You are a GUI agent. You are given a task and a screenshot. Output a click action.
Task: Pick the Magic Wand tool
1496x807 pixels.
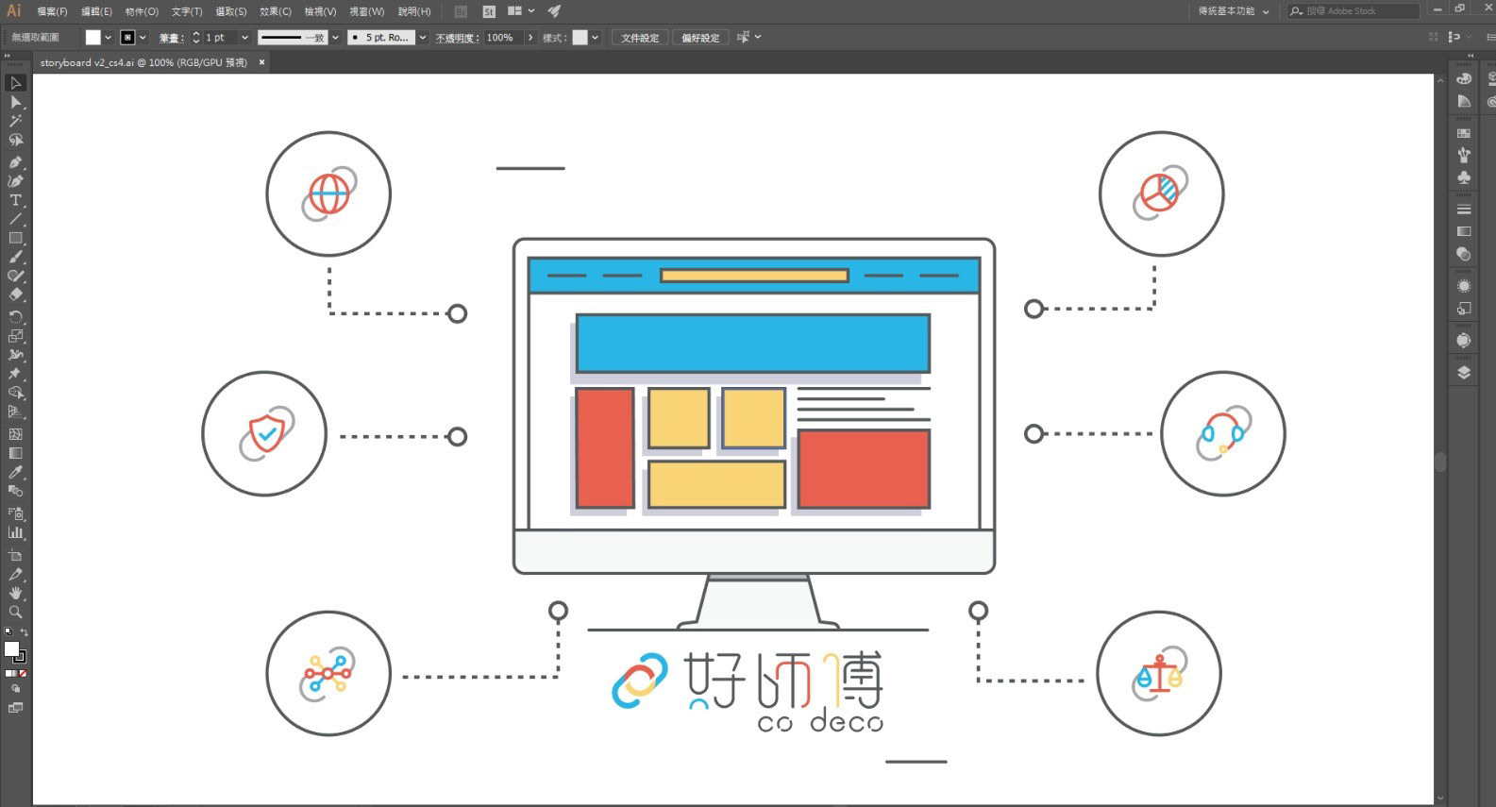[x=15, y=121]
